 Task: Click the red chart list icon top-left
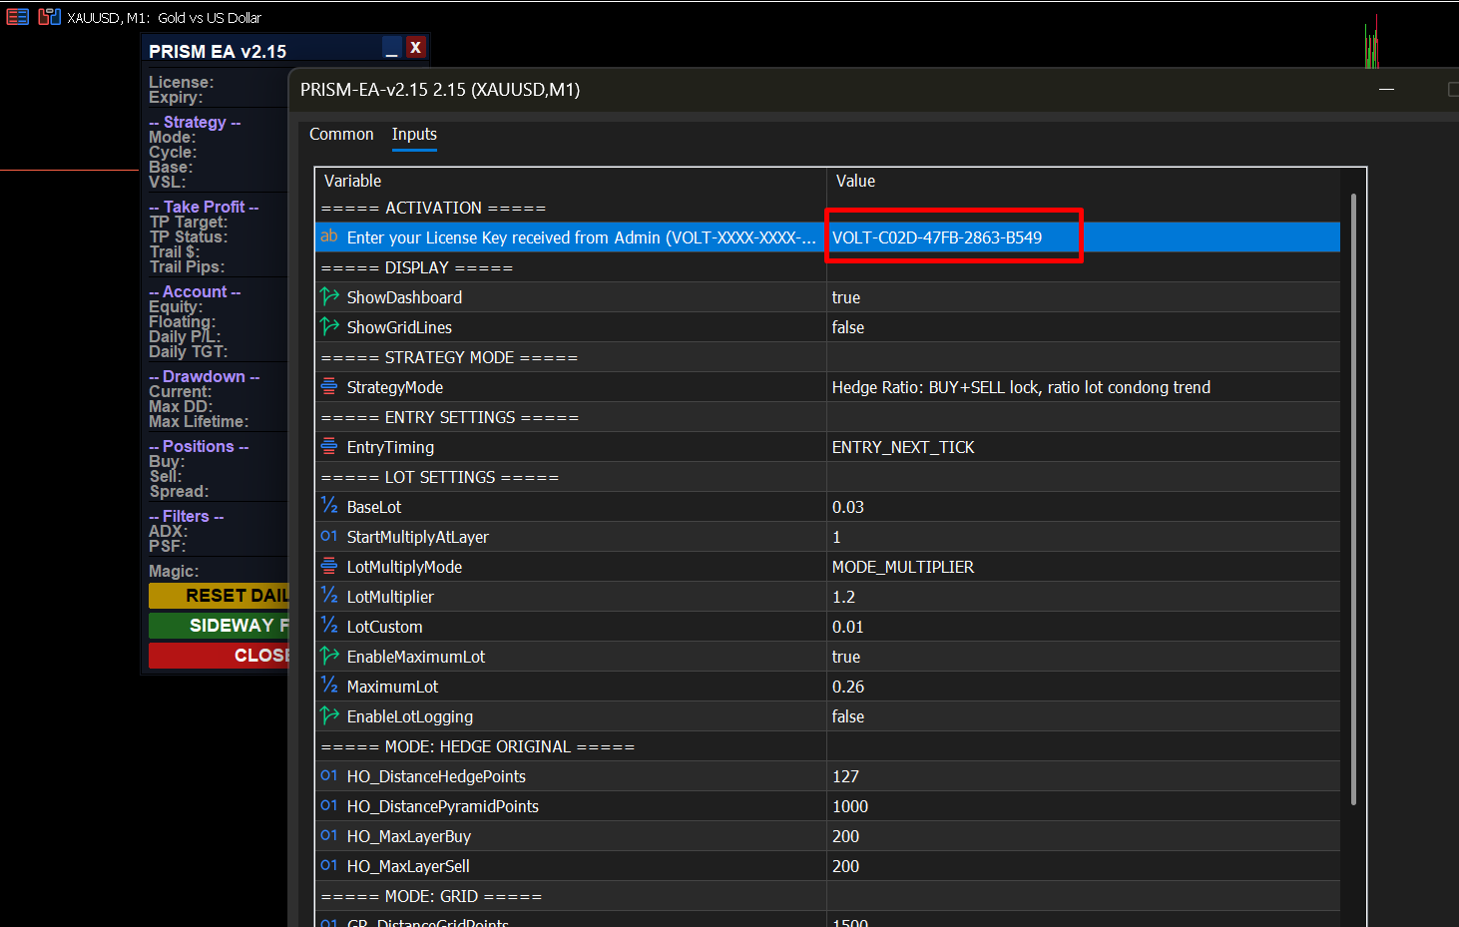click(18, 17)
